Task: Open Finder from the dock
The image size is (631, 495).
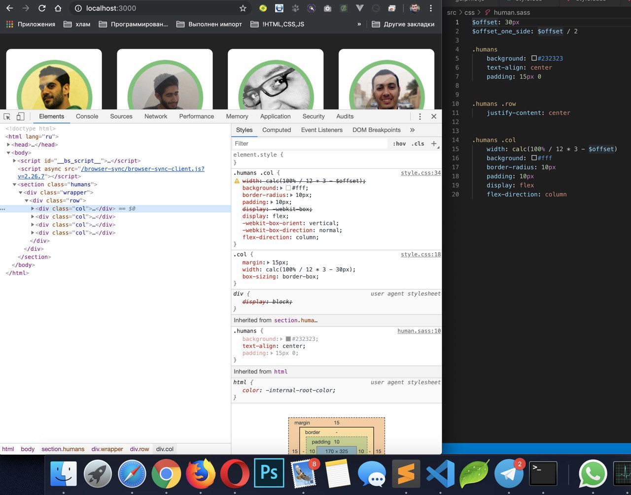Action: (64, 474)
